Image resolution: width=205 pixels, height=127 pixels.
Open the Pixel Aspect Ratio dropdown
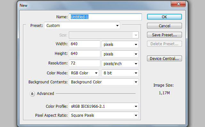point(104,115)
